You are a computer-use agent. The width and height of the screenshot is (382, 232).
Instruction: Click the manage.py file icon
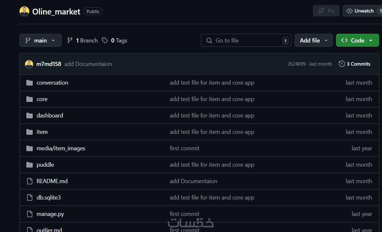[30, 214]
